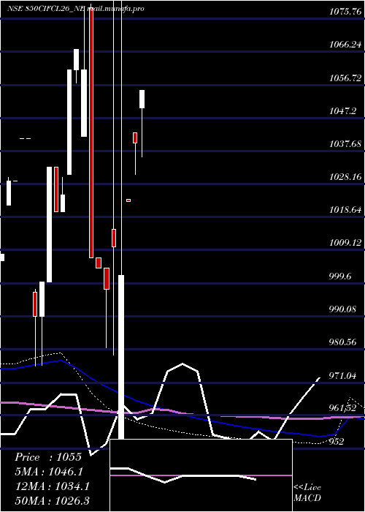Click the price label 990.08
Image resolution: width=365 pixels, height=512 pixels.
(342, 309)
